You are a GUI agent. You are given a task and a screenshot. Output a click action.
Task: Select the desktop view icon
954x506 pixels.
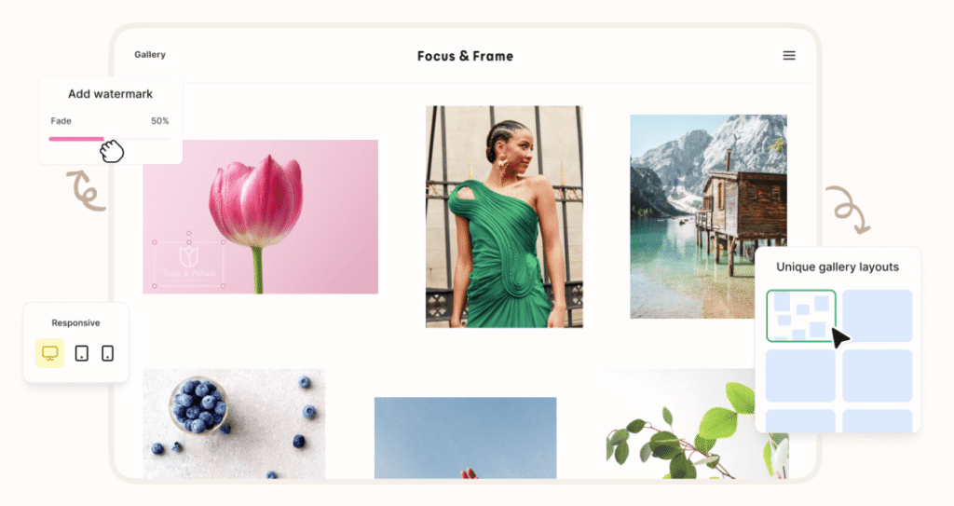coord(50,353)
